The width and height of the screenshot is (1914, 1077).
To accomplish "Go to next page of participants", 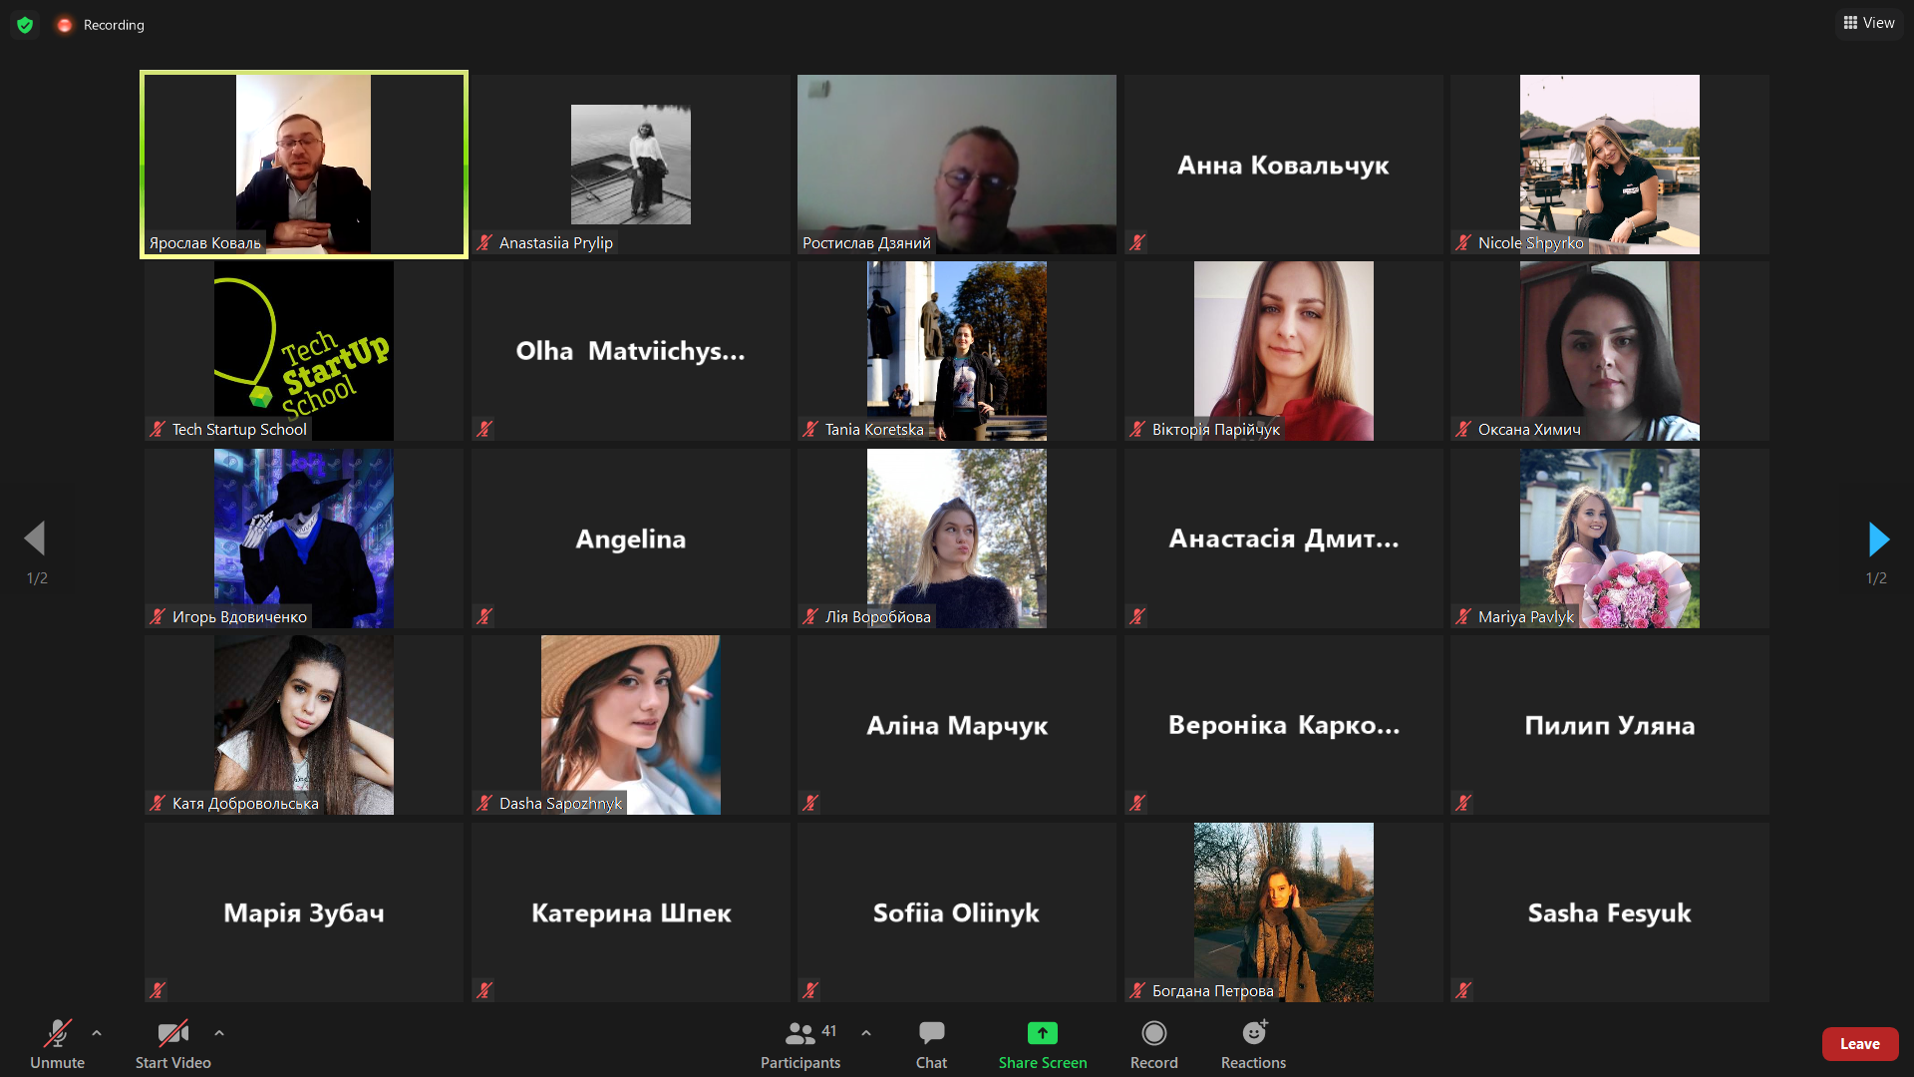I will tap(1878, 539).
